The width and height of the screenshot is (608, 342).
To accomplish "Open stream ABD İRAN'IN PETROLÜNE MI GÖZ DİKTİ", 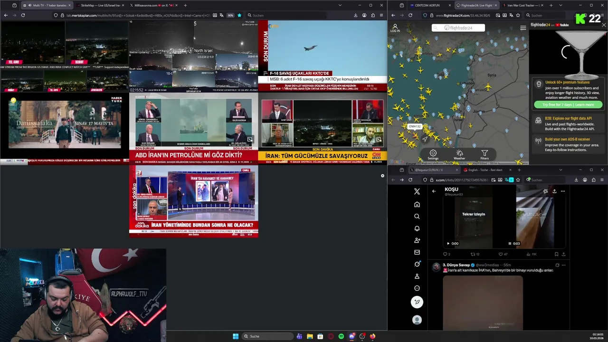I will pyautogui.click(x=193, y=128).
